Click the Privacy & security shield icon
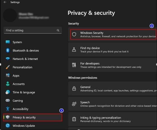 [x=8, y=117]
